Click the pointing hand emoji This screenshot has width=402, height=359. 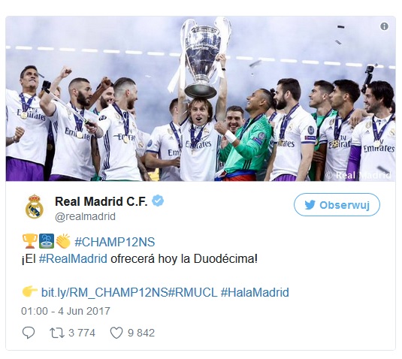coord(30,291)
